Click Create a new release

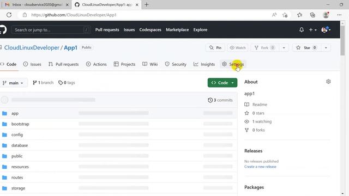[260, 167]
